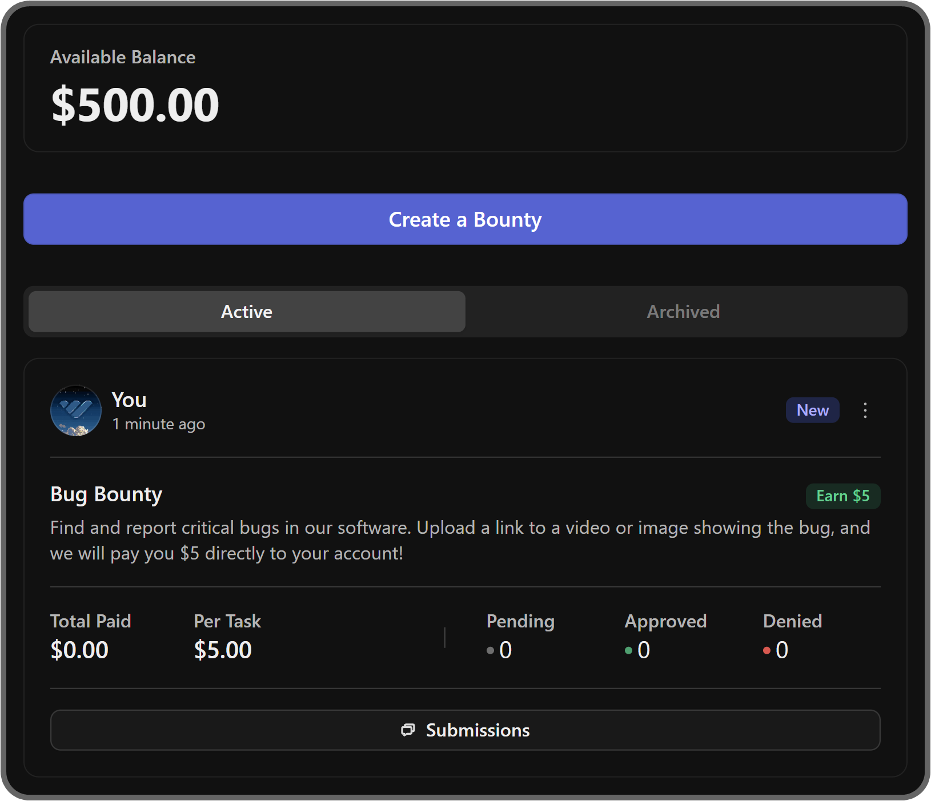Switch to the Archived tab
This screenshot has width=931, height=801.
683,311
